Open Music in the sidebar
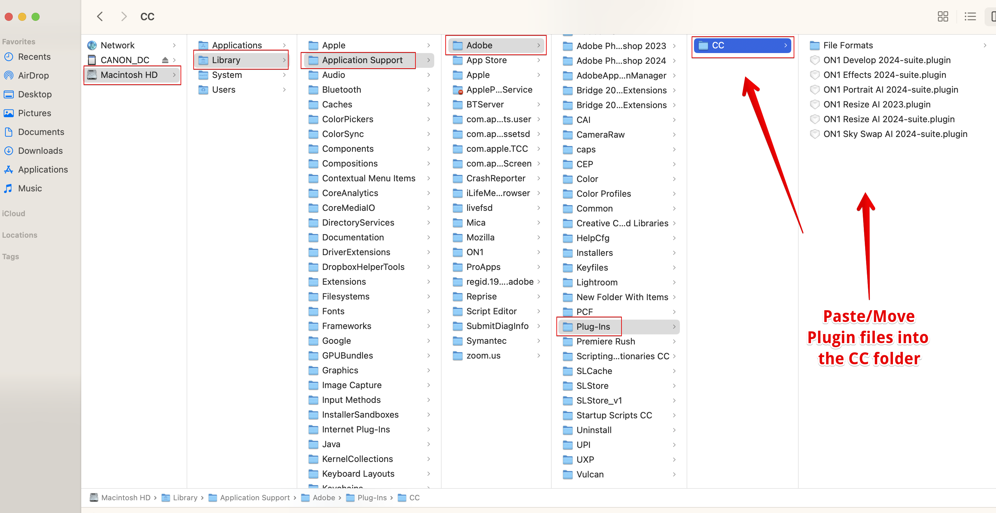 coord(30,188)
